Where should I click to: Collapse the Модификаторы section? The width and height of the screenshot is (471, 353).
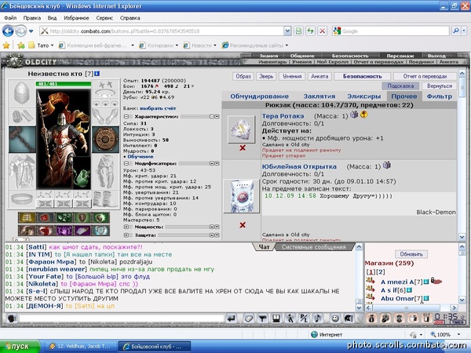coord(126,163)
